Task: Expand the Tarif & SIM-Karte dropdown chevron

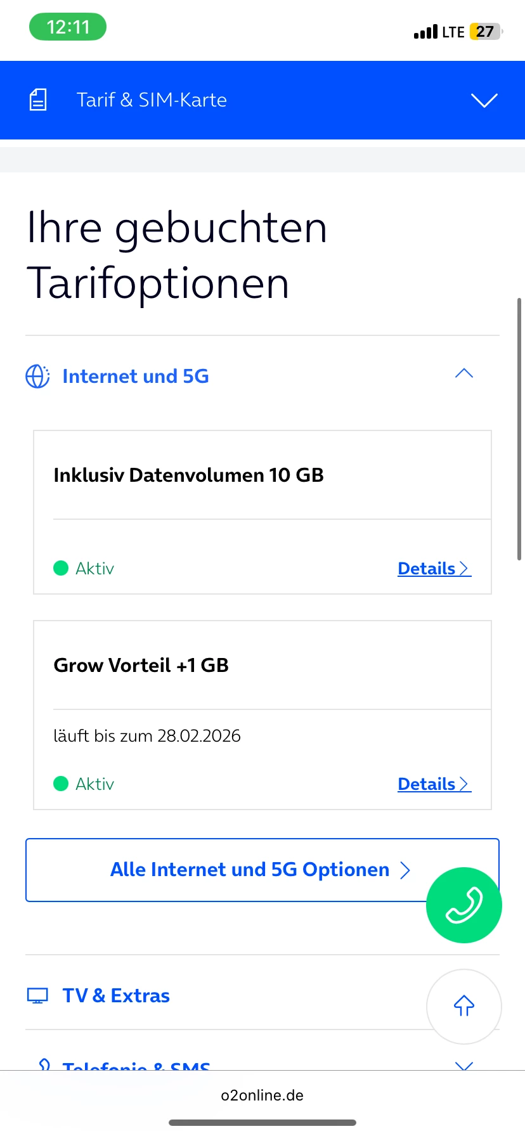Action: pyautogui.click(x=484, y=100)
